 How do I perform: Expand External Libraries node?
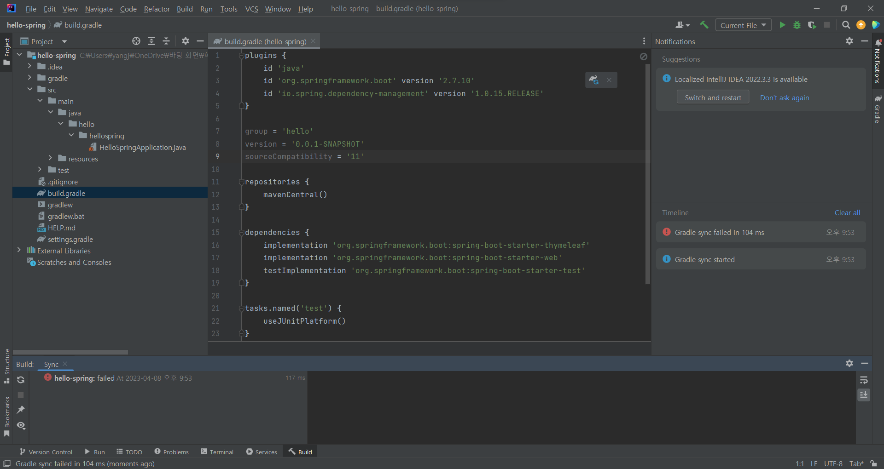coord(19,250)
